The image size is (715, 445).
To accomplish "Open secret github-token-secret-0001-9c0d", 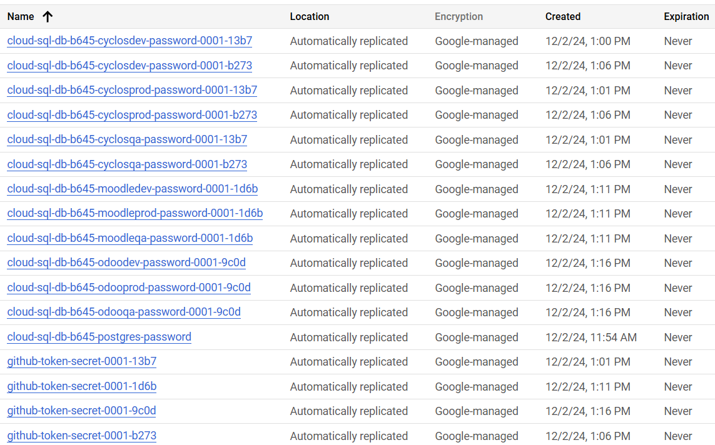I will (x=81, y=411).
